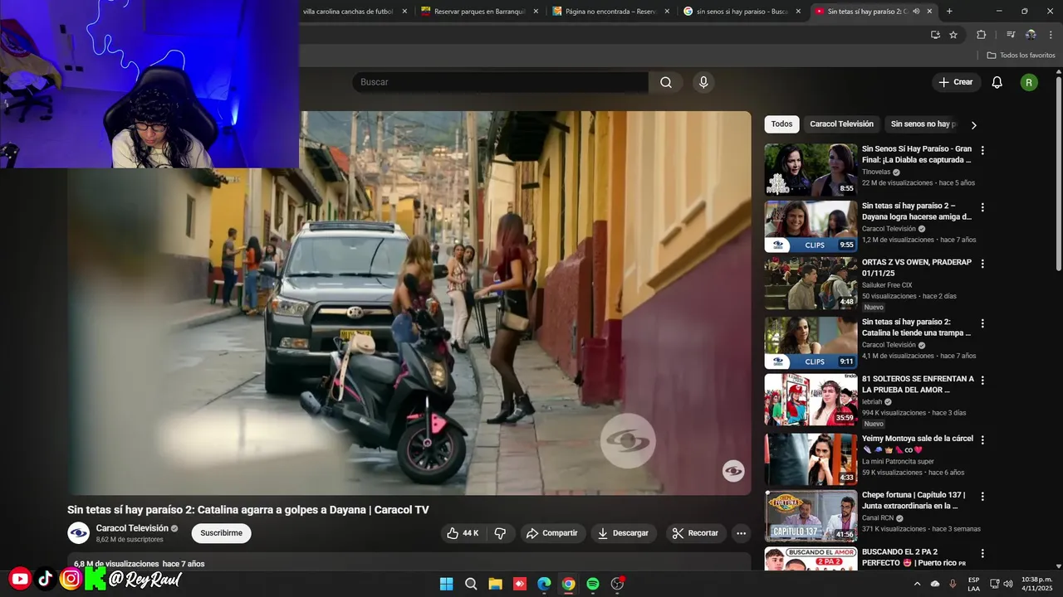Switch to Página no encontrada tab
1063x597 pixels.
(x=611, y=12)
